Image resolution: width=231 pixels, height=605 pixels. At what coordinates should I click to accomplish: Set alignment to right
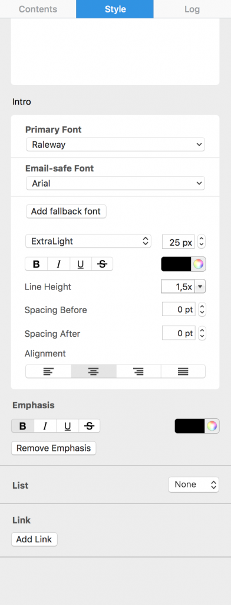pyautogui.click(x=138, y=371)
